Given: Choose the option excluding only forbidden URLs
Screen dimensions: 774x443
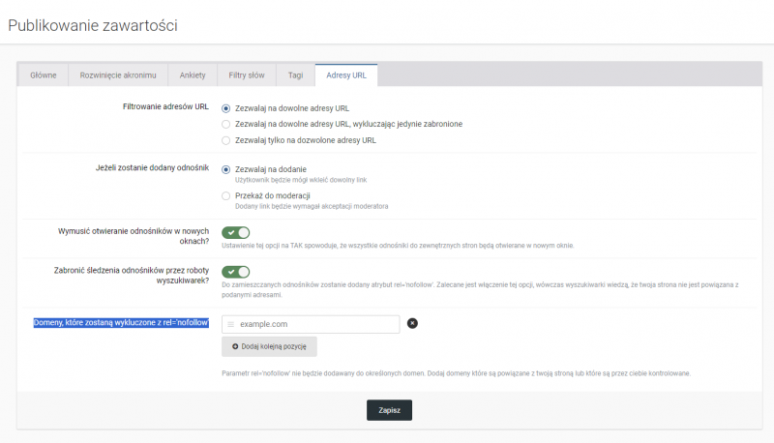Looking at the screenshot, I should coord(226,124).
